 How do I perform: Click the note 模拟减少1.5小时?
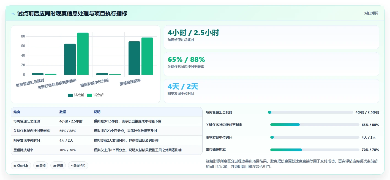pos(128,121)
